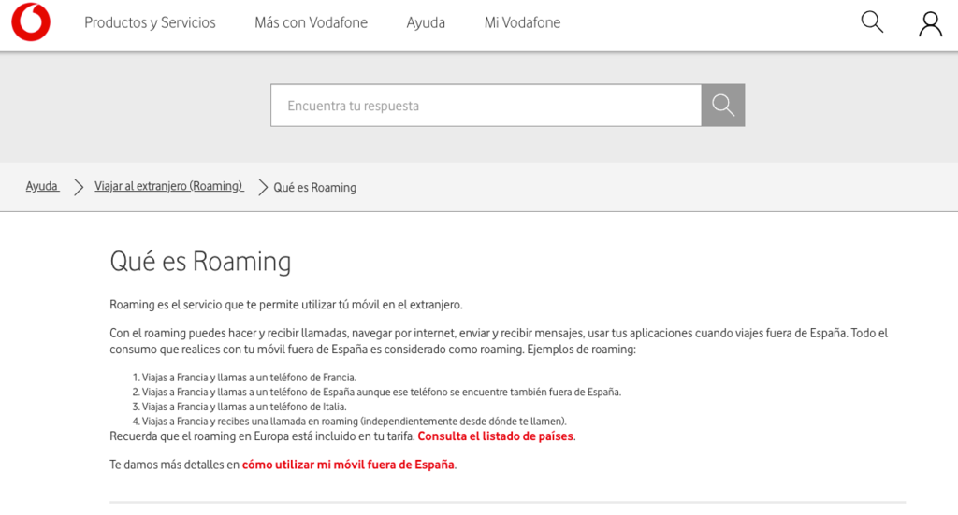Open search via top-right magnifier icon

coord(872,22)
